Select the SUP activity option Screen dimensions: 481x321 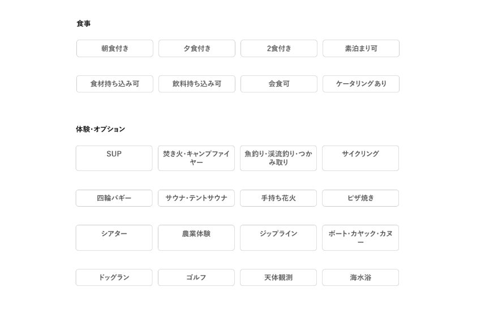114,158
